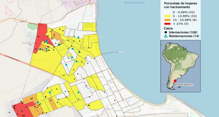This screenshot has height=117, width=219.
Task: Click the legend text + 25% (5)
Action: point(181,24)
